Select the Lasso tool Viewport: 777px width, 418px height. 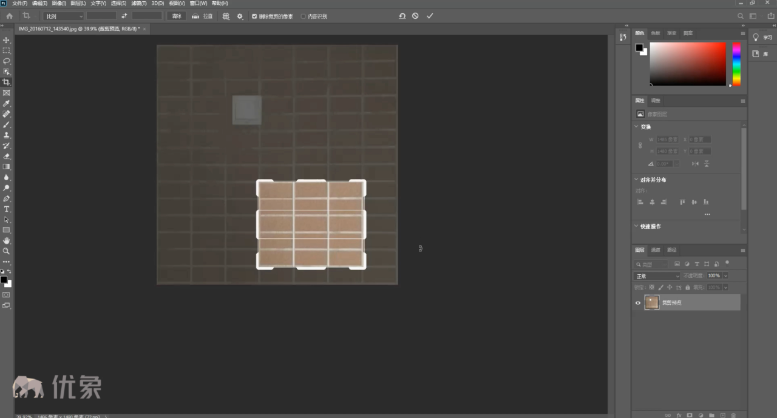pyautogui.click(x=7, y=61)
